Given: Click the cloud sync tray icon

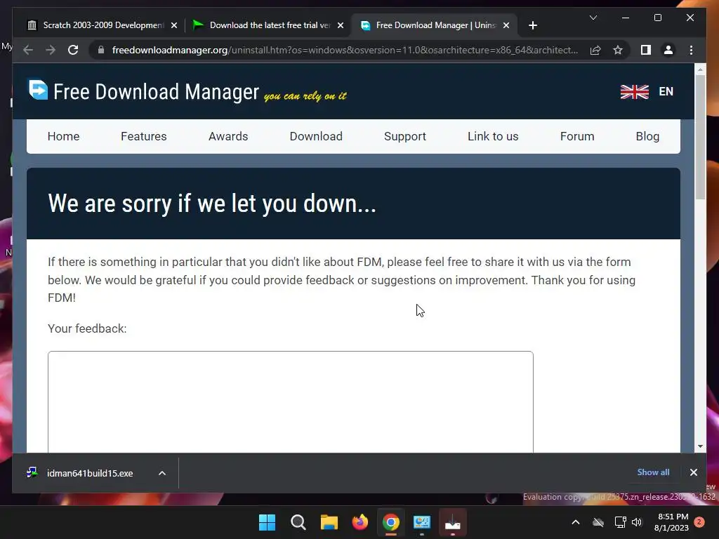Looking at the screenshot, I should tap(598, 522).
